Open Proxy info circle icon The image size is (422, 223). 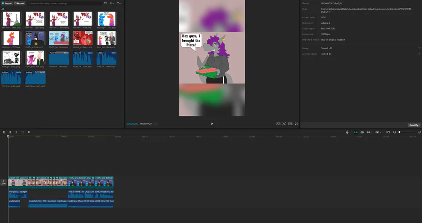coord(419,48)
